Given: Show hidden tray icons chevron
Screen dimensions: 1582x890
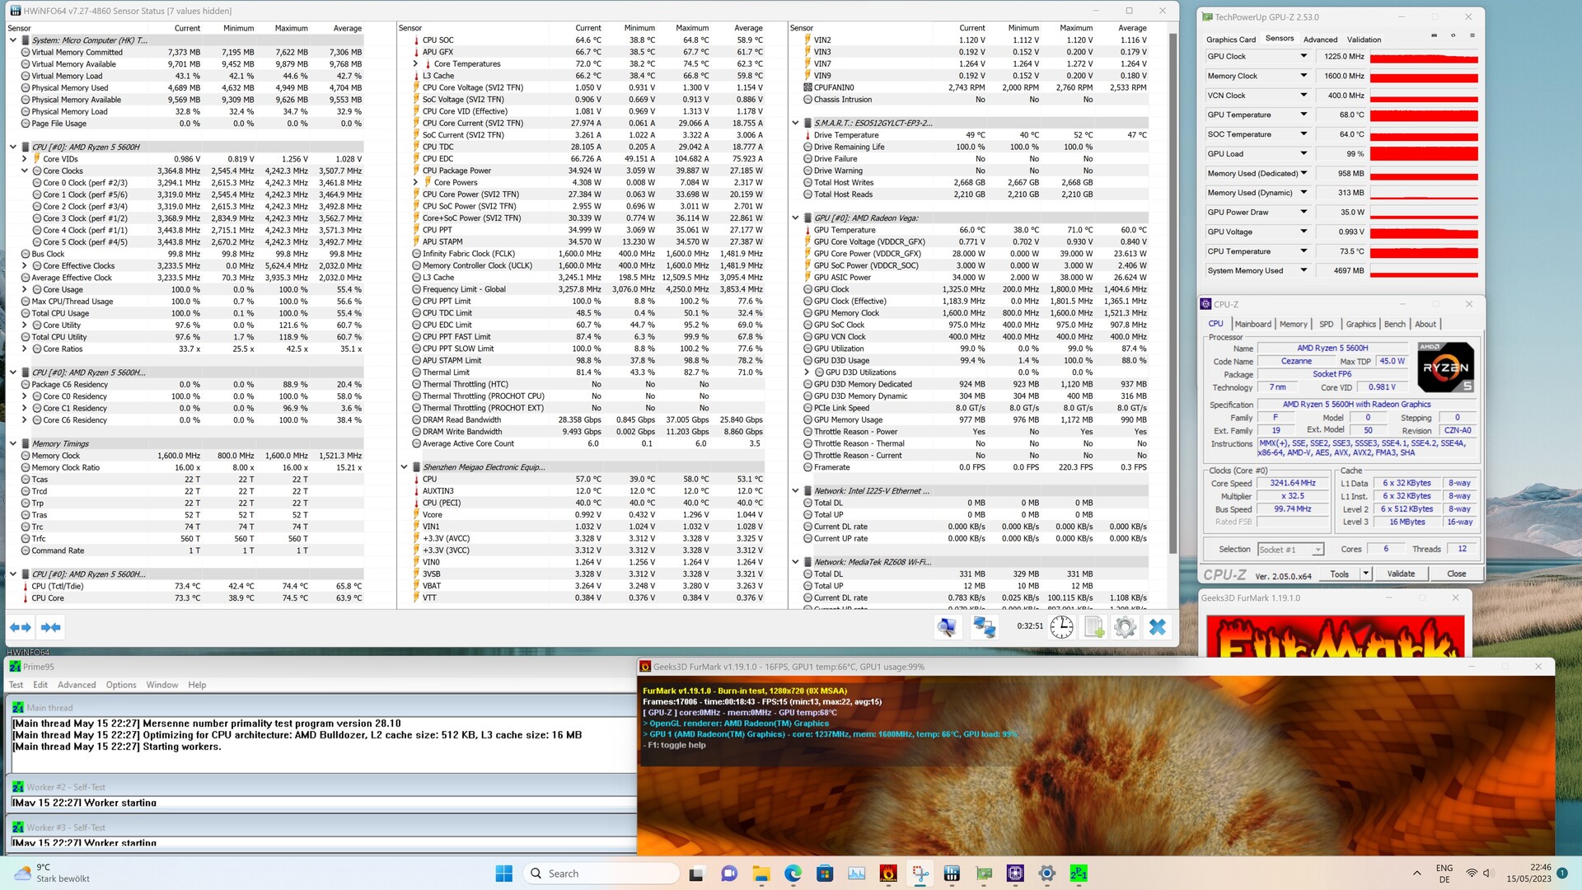Looking at the screenshot, I should 1416,874.
